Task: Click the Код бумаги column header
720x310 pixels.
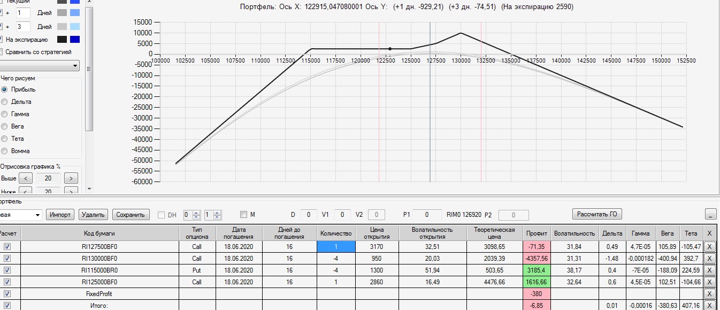Action: (x=99, y=233)
